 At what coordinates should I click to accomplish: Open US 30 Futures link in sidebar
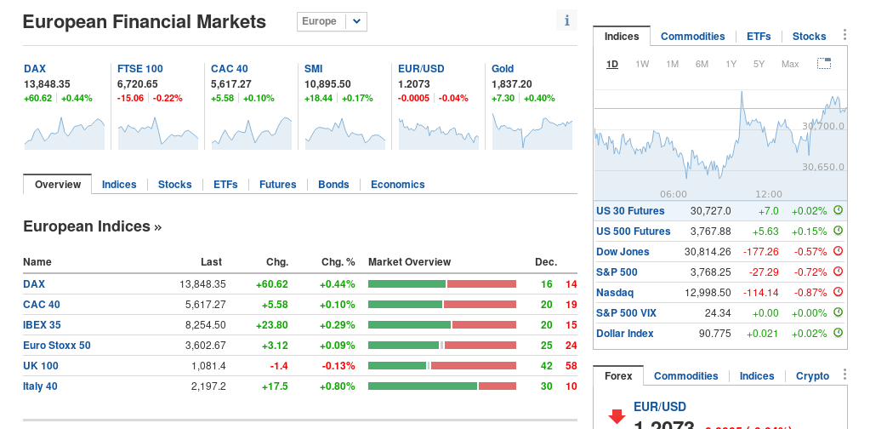[630, 211]
